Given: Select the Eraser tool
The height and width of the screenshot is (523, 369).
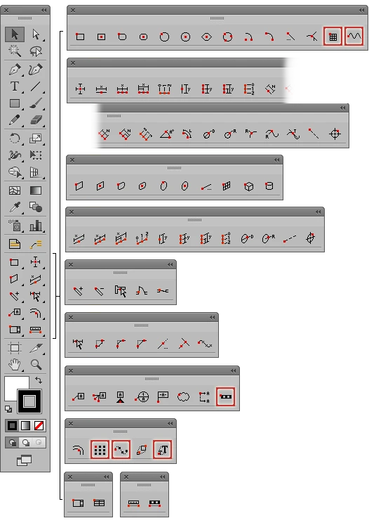Looking at the screenshot, I should pyautogui.click(x=36, y=120).
